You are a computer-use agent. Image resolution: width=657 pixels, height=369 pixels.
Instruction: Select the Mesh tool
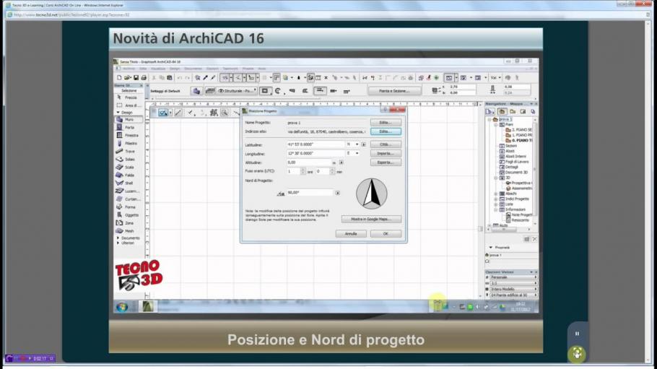coord(129,231)
